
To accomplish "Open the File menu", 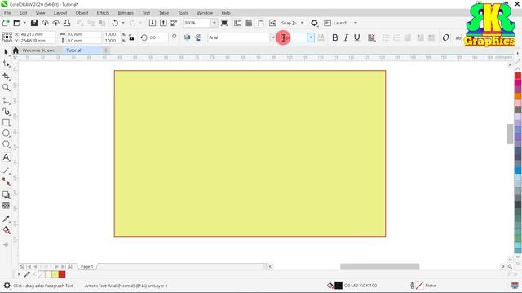I will [x=7, y=13].
